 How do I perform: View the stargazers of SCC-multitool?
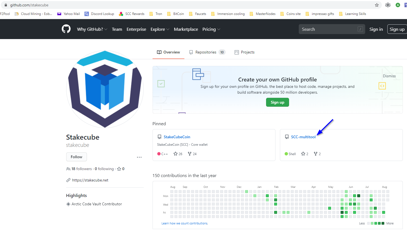tap(305, 154)
